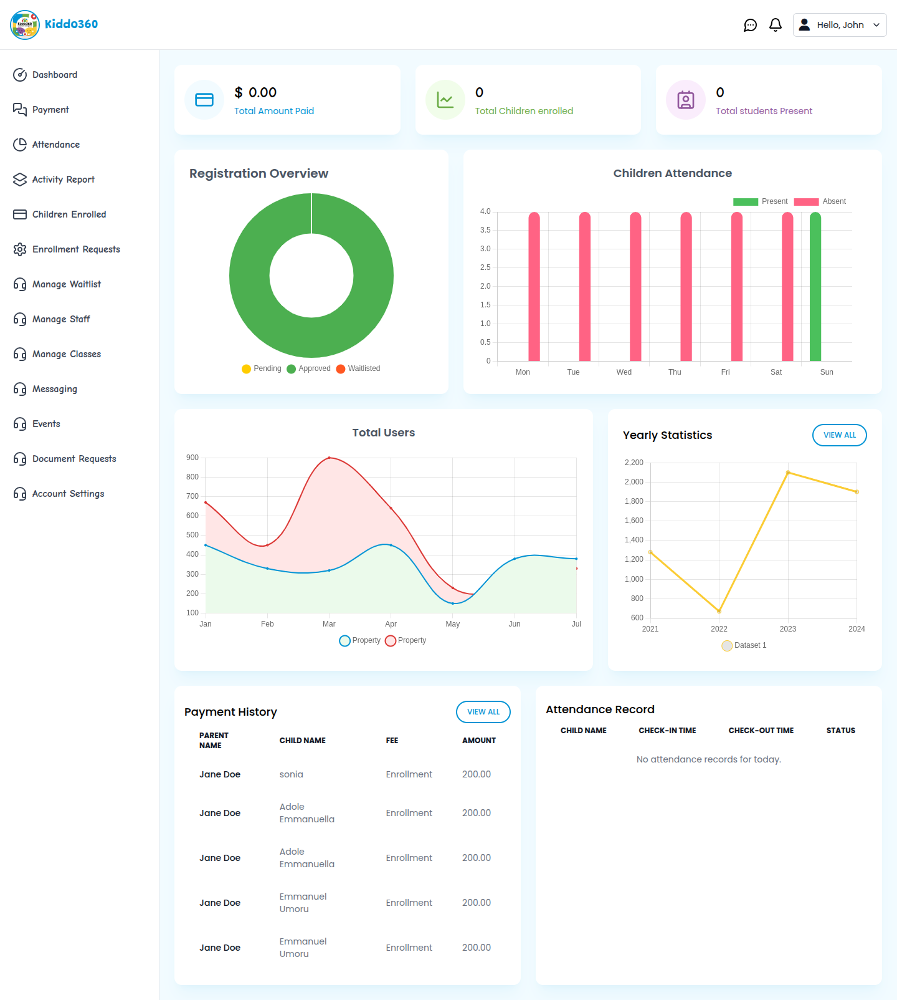Toggle Dataset 1 legend in Yearly Statistics
897x1000 pixels.
pos(744,645)
